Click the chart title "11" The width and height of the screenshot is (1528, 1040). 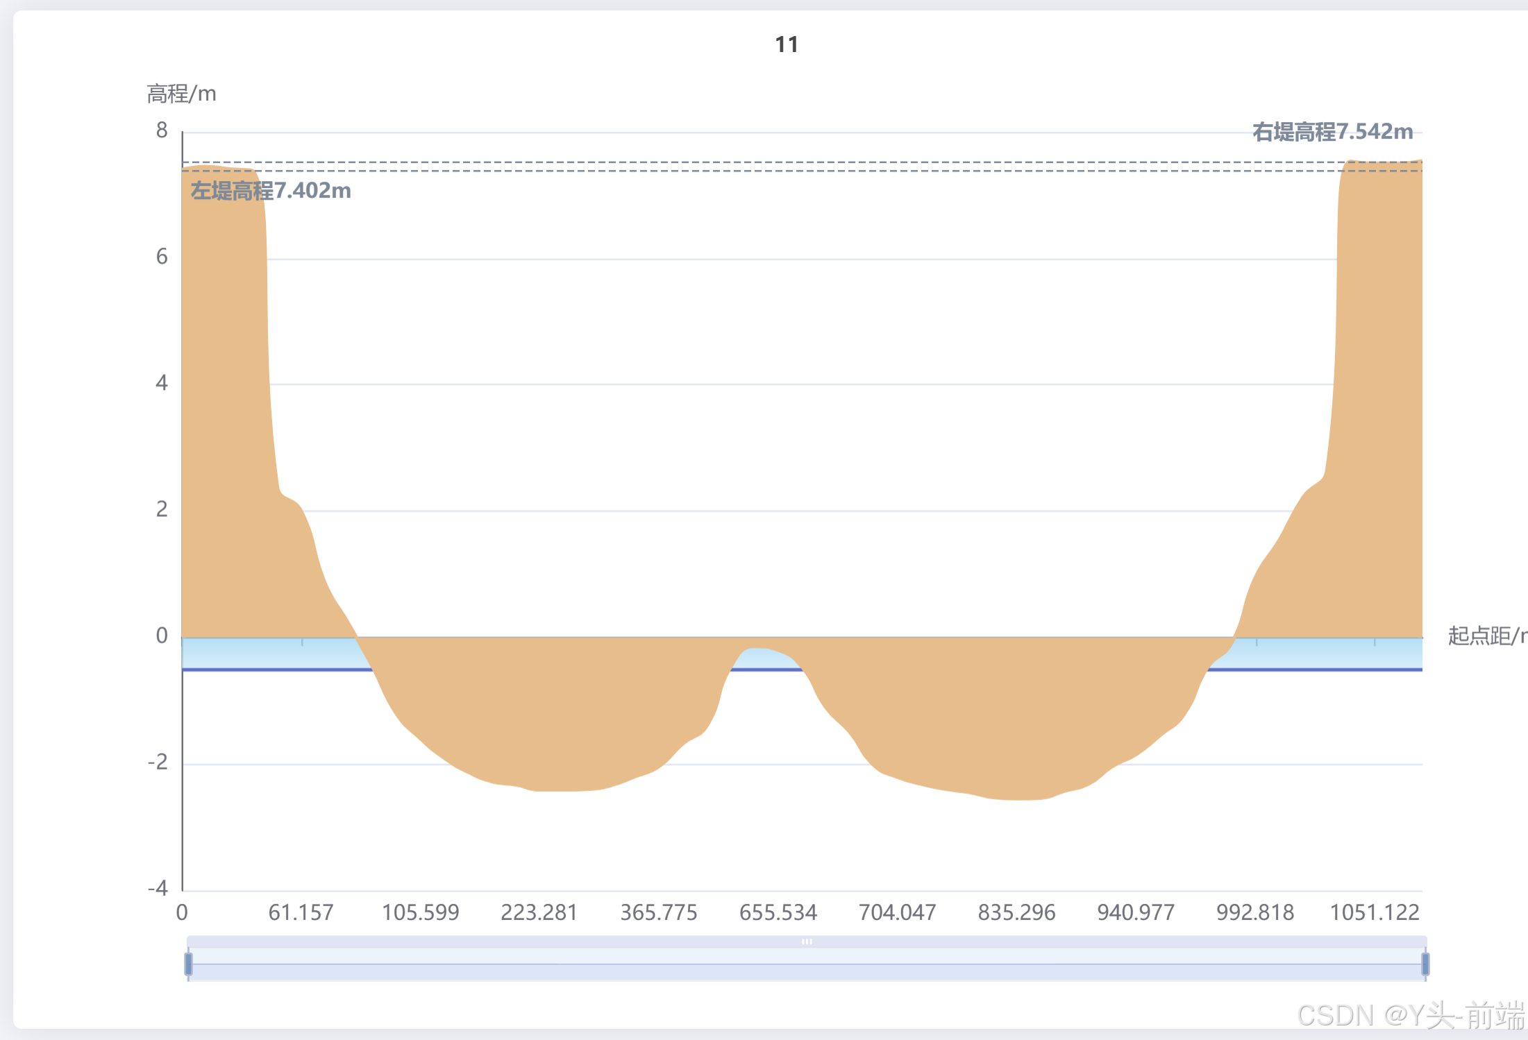click(787, 45)
